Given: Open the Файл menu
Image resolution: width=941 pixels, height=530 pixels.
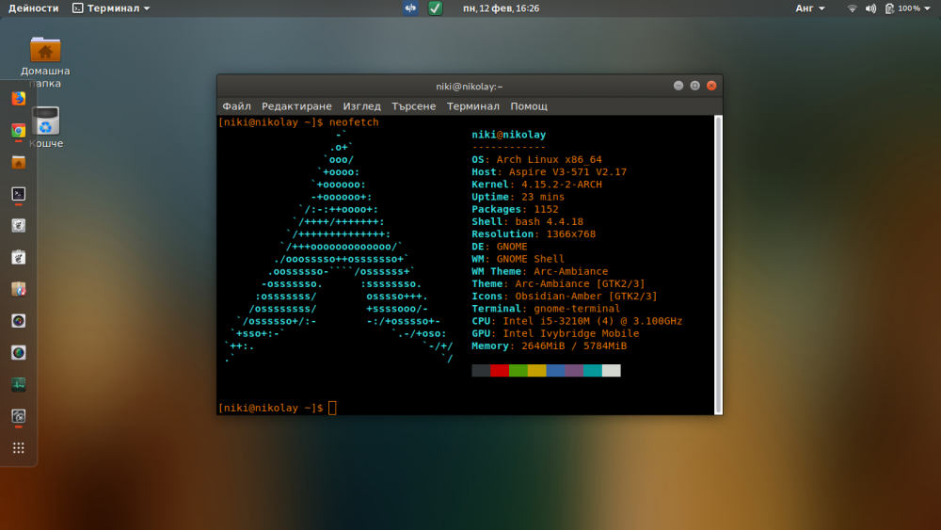Looking at the screenshot, I should [x=236, y=106].
